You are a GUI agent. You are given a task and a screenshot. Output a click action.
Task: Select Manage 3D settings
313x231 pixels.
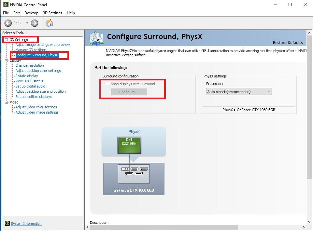point(31,50)
